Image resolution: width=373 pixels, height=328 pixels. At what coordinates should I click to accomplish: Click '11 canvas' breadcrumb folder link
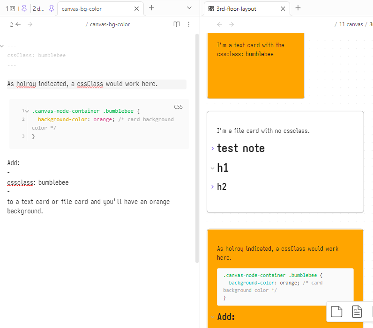tap(351, 24)
